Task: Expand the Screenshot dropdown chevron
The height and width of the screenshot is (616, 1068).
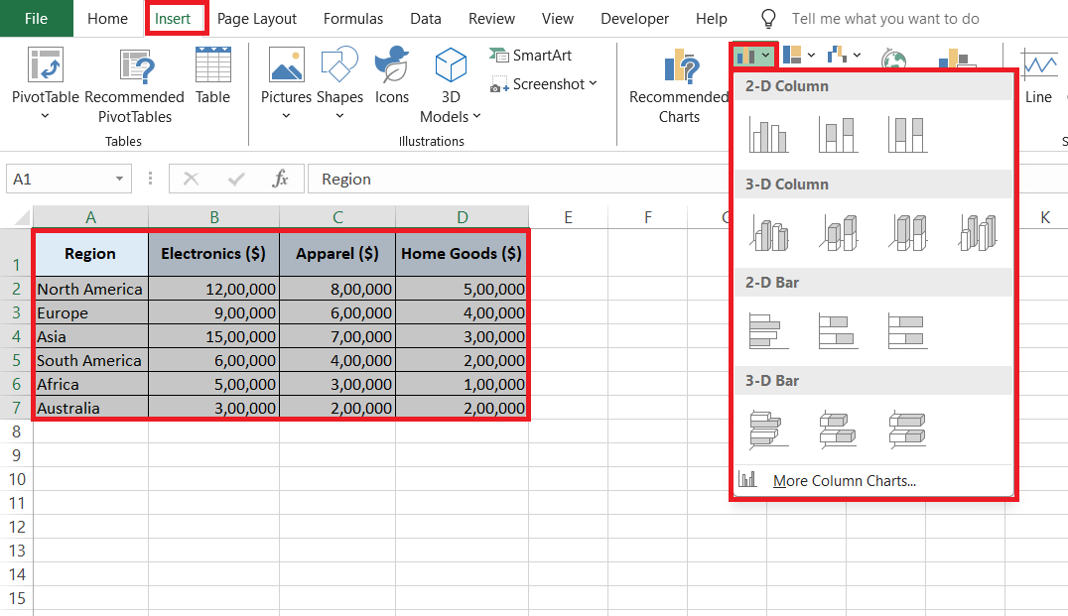Action: (593, 83)
